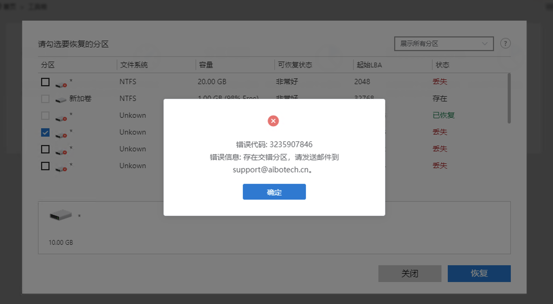This screenshot has width=553, height=304.
Task: Click the 存在 status text
Action: (440, 98)
